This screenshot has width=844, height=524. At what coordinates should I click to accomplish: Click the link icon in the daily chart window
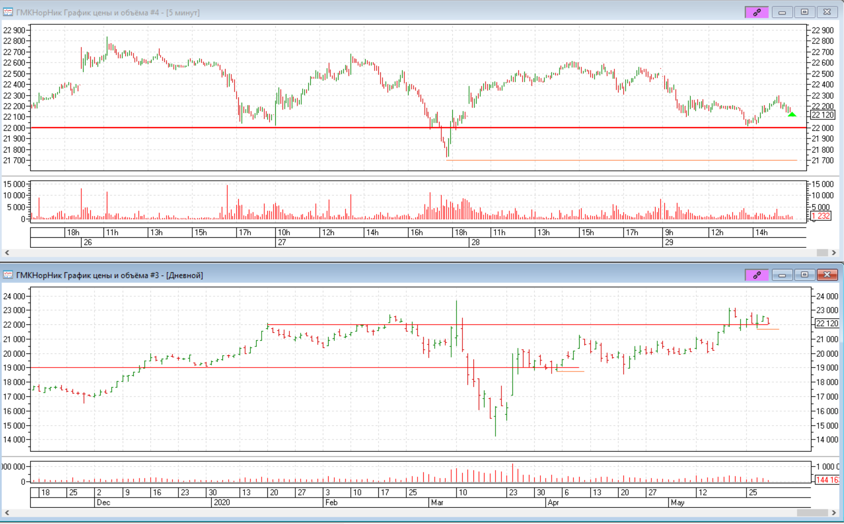pyautogui.click(x=757, y=275)
